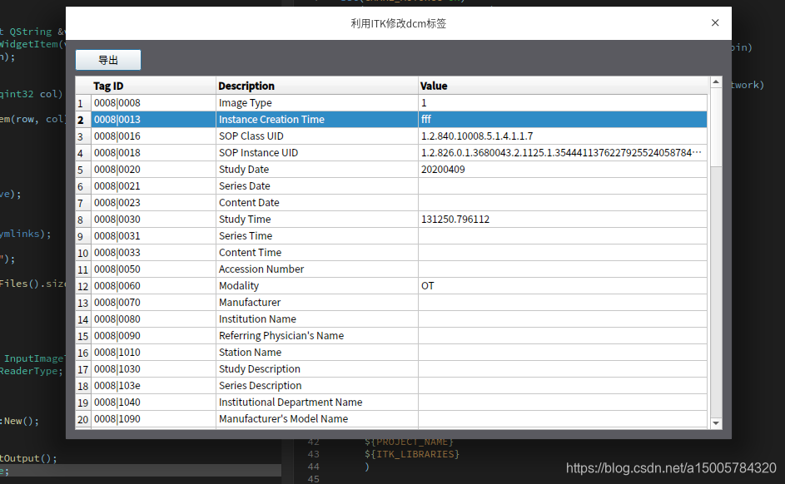Select tag ID cell 0008|0021

coord(154,186)
